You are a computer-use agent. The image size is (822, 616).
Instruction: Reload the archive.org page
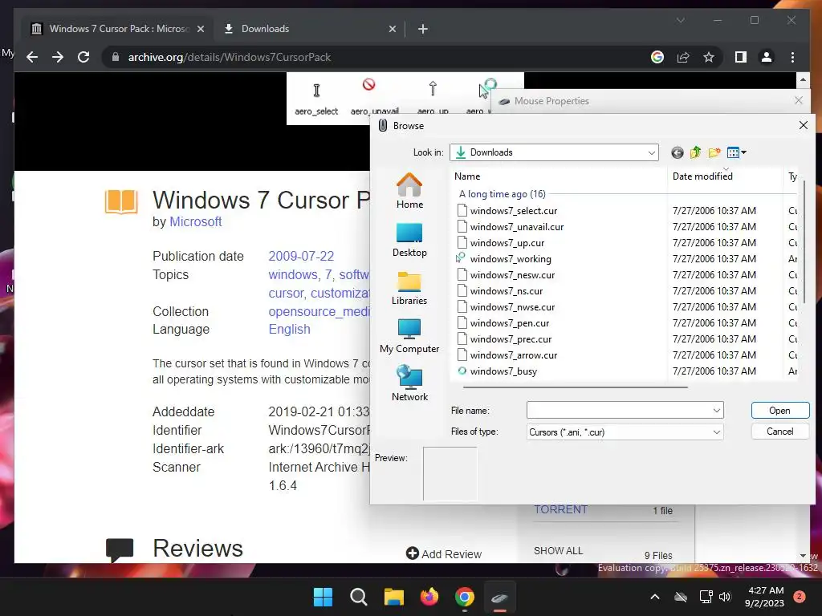point(83,57)
